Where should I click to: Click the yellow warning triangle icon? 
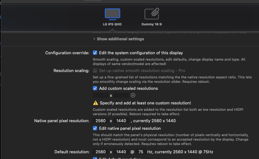click(x=95, y=103)
